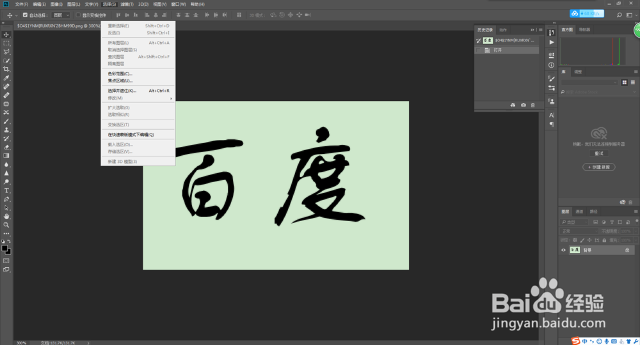Select the Eraser tool

pos(6,147)
